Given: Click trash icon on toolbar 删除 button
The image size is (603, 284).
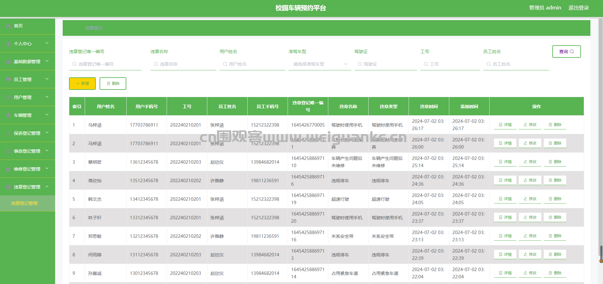Looking at the screenshot, I should [108, 84].
